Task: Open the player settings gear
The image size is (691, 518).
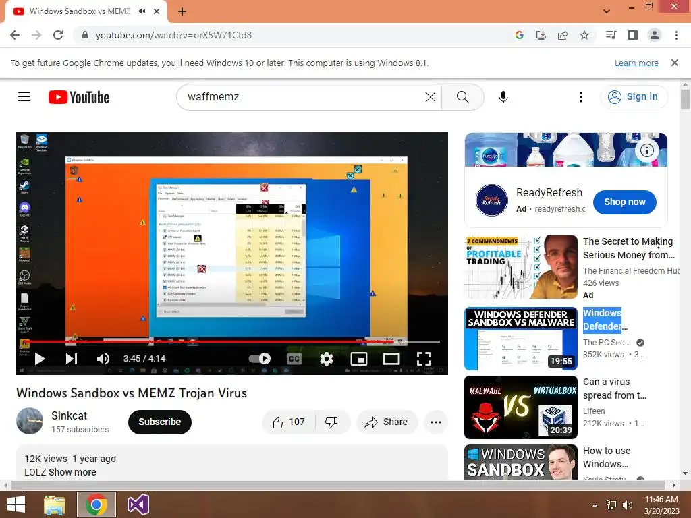Action: [327, 359]
